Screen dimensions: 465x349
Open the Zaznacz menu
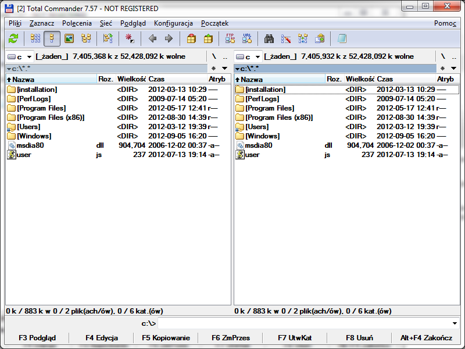(x=42, y=23)
